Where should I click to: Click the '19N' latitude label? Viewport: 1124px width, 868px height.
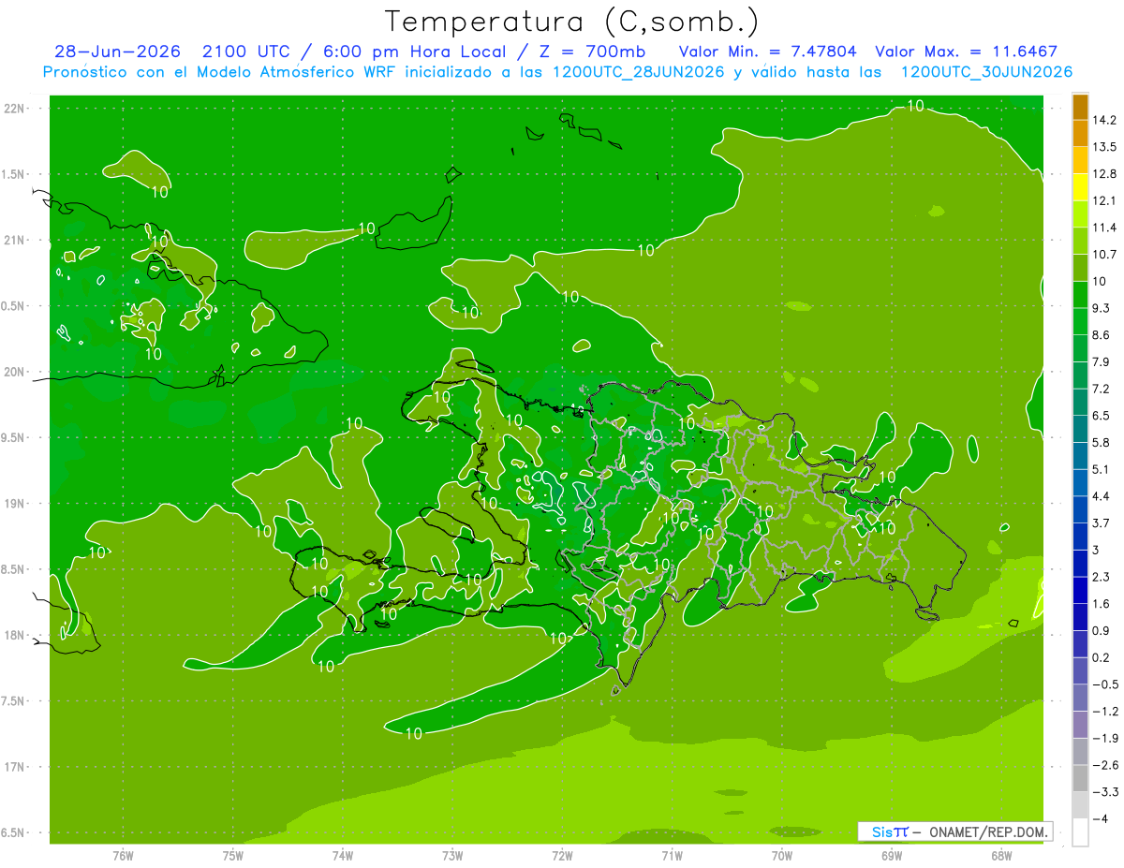pyautogui.click(x=14, y=504)
